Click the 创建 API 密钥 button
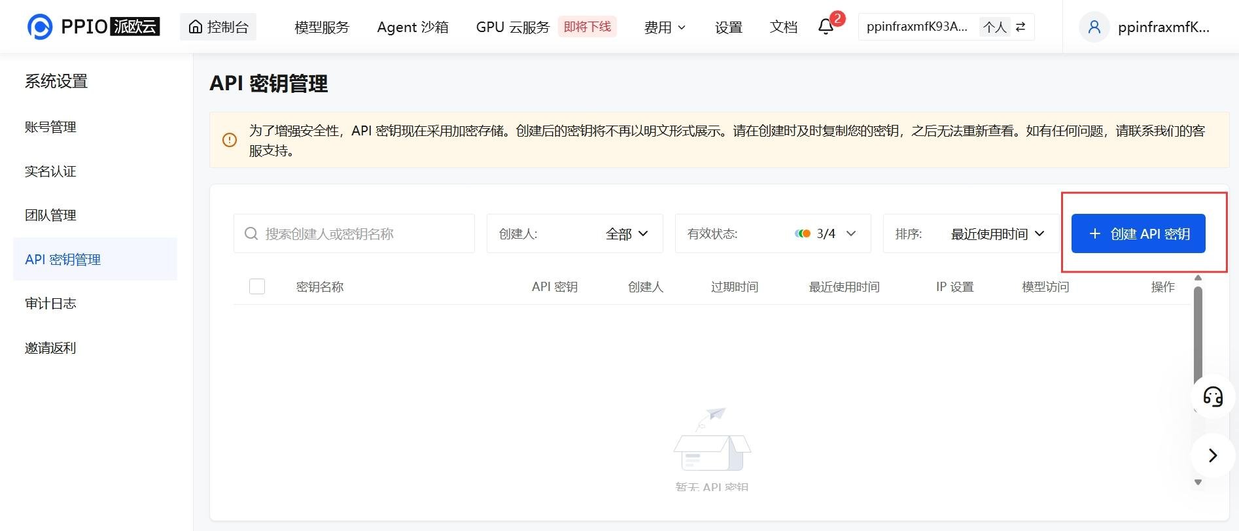This screenshot has height=531, width=1239. [1138, 233]
